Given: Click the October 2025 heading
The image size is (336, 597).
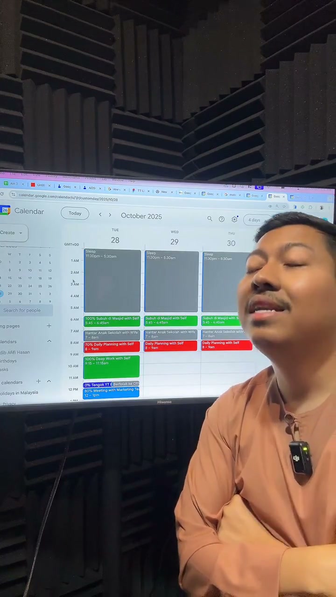Looking at the screenshot, I should click(x=141, y=216).
